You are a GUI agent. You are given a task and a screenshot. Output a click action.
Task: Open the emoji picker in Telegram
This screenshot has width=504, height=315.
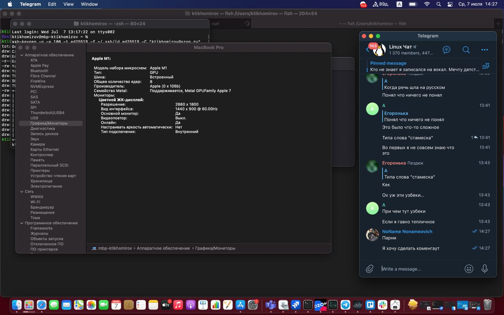tap(469, 269)
